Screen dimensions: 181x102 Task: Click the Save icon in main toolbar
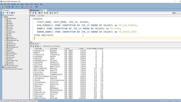7,7
